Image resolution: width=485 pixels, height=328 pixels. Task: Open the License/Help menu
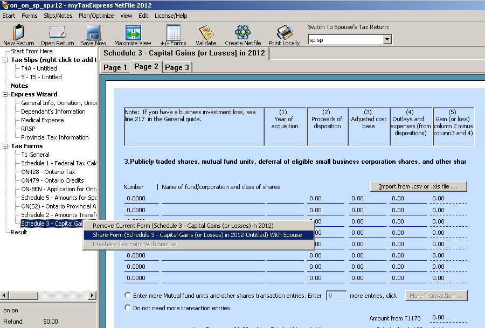point(171,16)
